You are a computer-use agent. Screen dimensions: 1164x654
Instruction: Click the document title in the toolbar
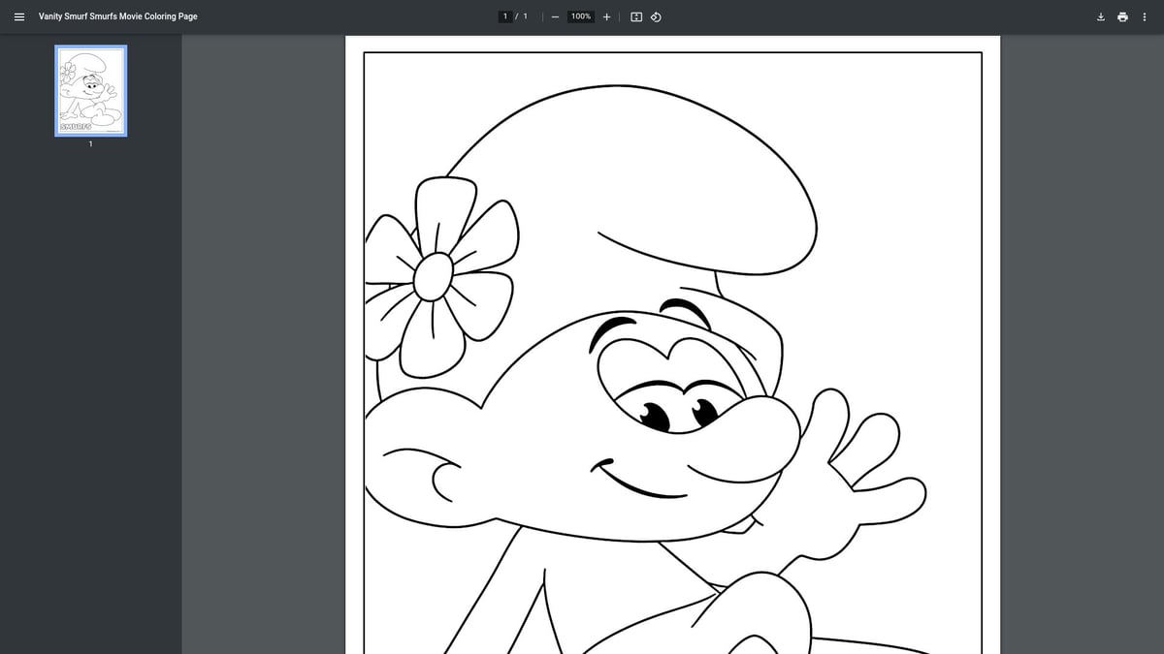[116, 16]
